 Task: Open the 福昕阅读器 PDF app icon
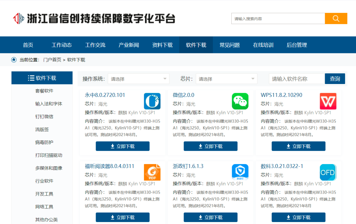point(152,172)
